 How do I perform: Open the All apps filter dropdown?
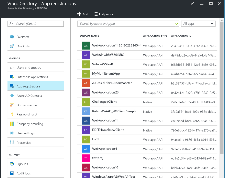click(x=198, y=24)
